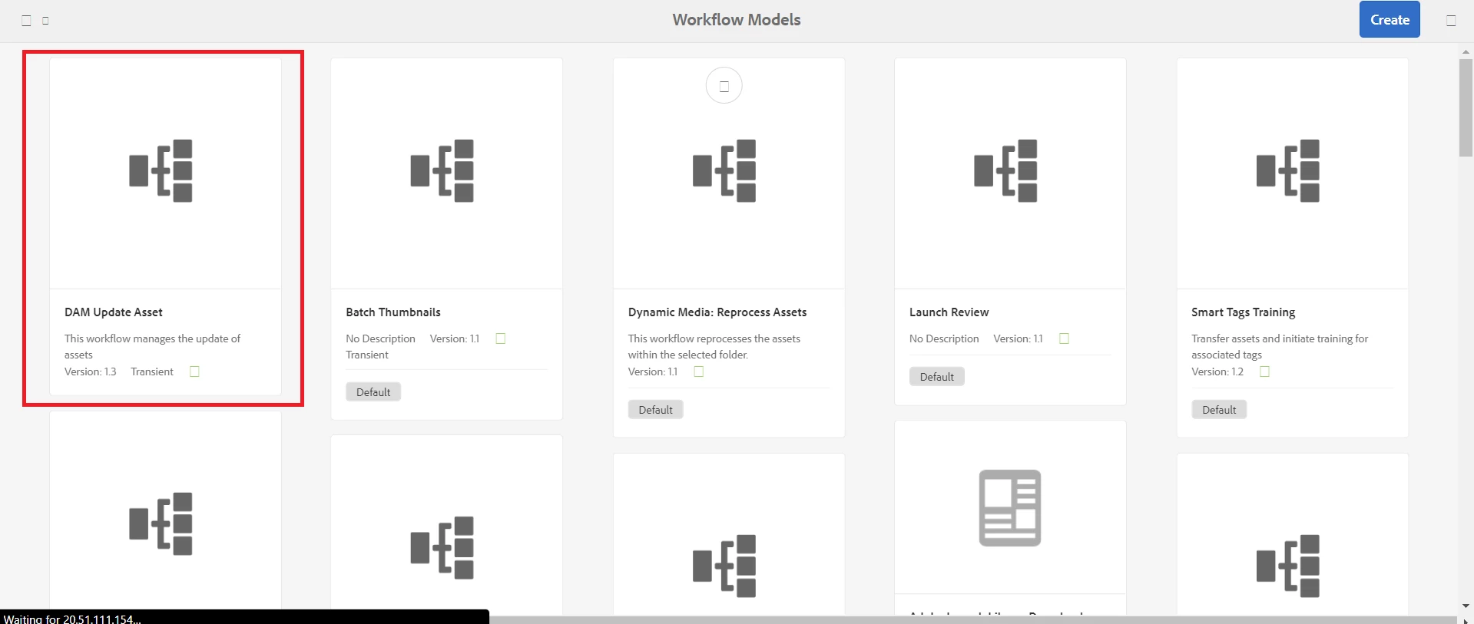The image size is (1474, 624).
Task: Click the view switcher icon right of Create
Action: [1451, 21]
